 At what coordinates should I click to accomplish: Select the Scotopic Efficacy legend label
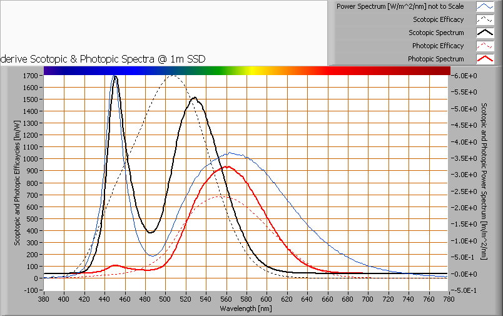pos(439,20)
